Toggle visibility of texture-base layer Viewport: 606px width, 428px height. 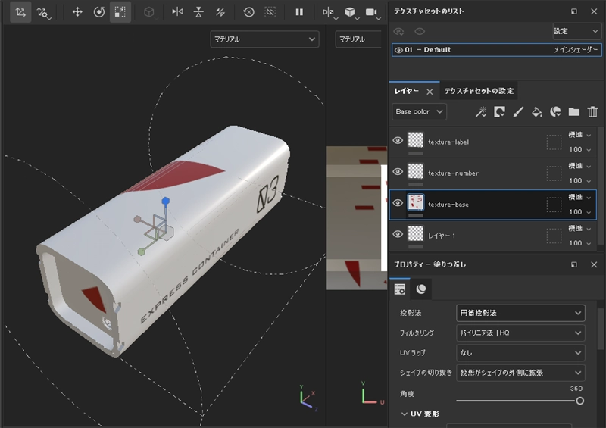(x=398, y=203)
